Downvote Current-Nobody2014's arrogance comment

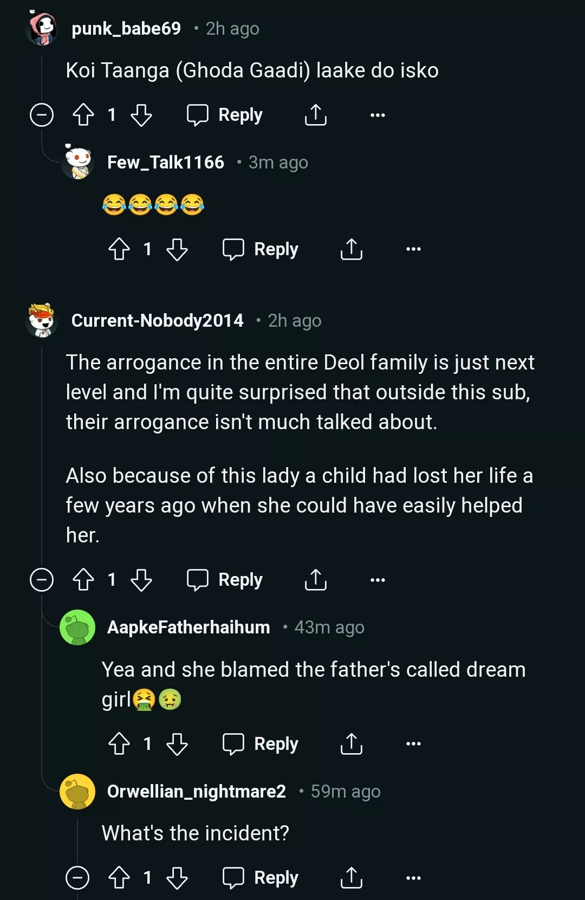pyautogui.click(x=141, y=580)
